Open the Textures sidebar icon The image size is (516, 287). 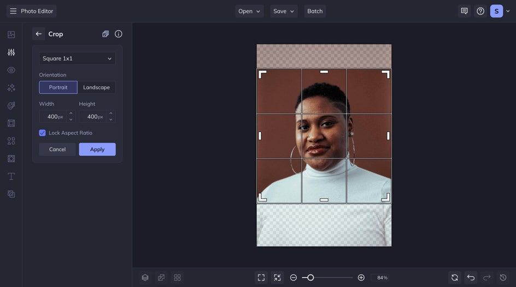click(11, 194)
